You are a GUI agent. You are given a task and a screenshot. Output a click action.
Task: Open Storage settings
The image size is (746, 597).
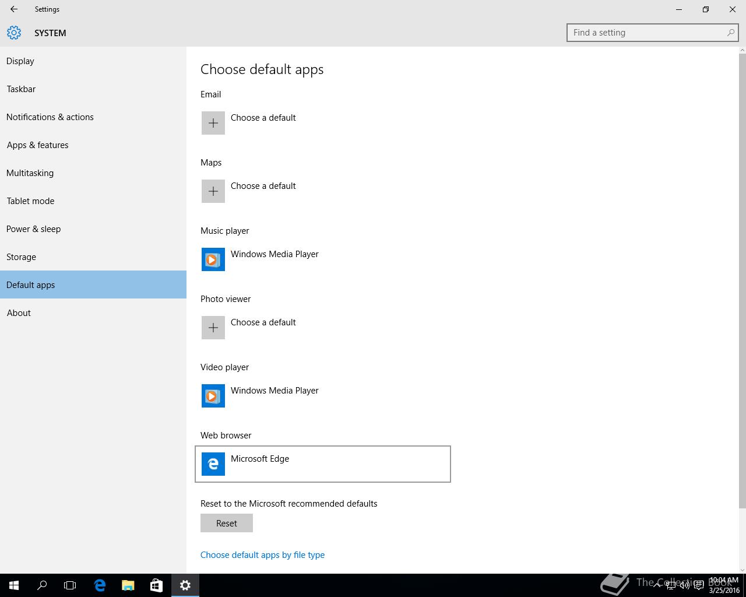coord(93,257)
